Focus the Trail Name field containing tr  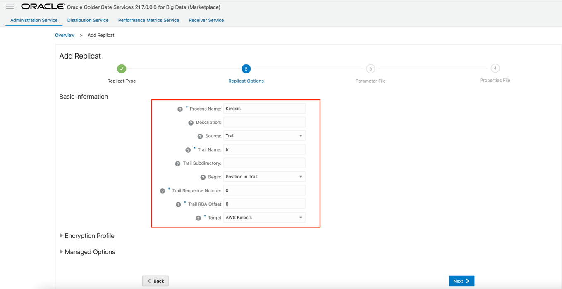point(264,149)
